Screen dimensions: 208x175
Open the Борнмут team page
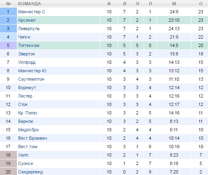pyautogui.click(x=27, y=87)
